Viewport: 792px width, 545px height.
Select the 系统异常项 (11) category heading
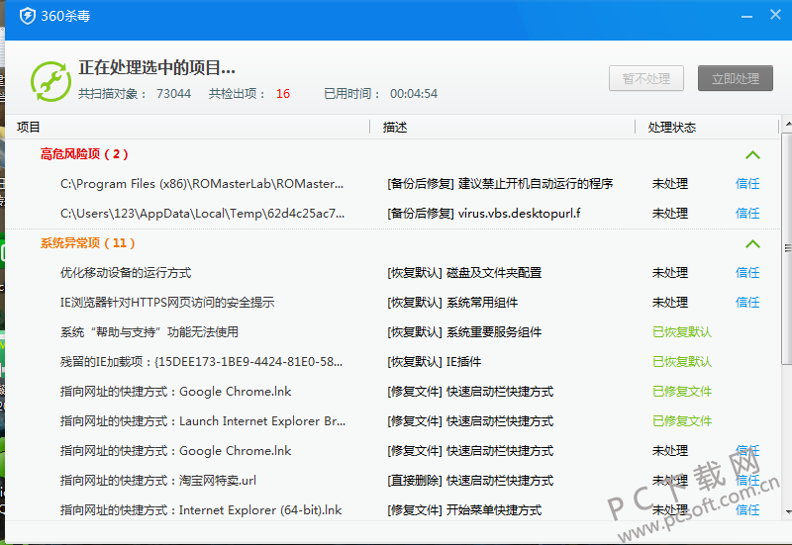87,243
